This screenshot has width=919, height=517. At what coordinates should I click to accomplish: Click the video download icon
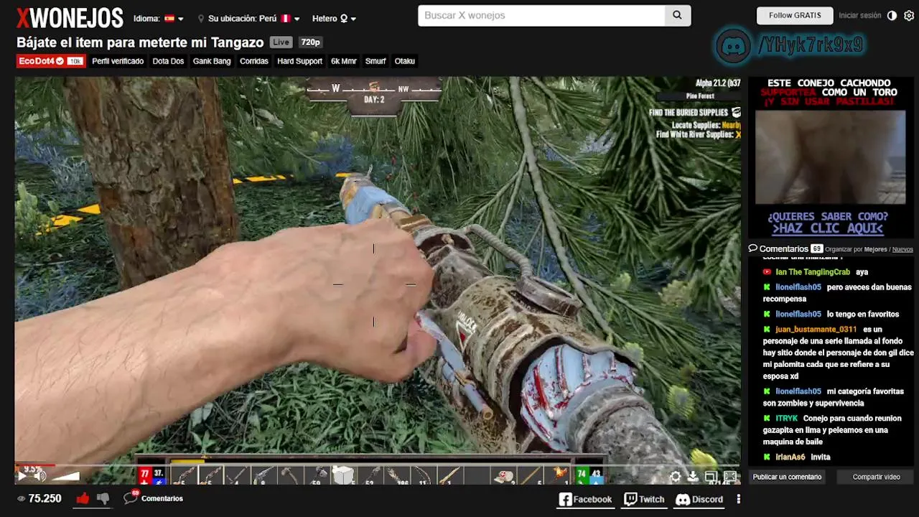pyautogui.click(x=693, y=476)
